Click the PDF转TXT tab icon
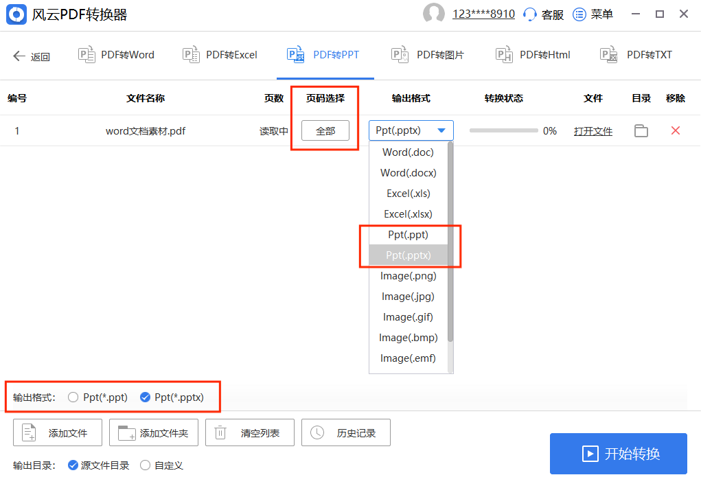This screenshot has width=701, height=486. tap(609, 54)
